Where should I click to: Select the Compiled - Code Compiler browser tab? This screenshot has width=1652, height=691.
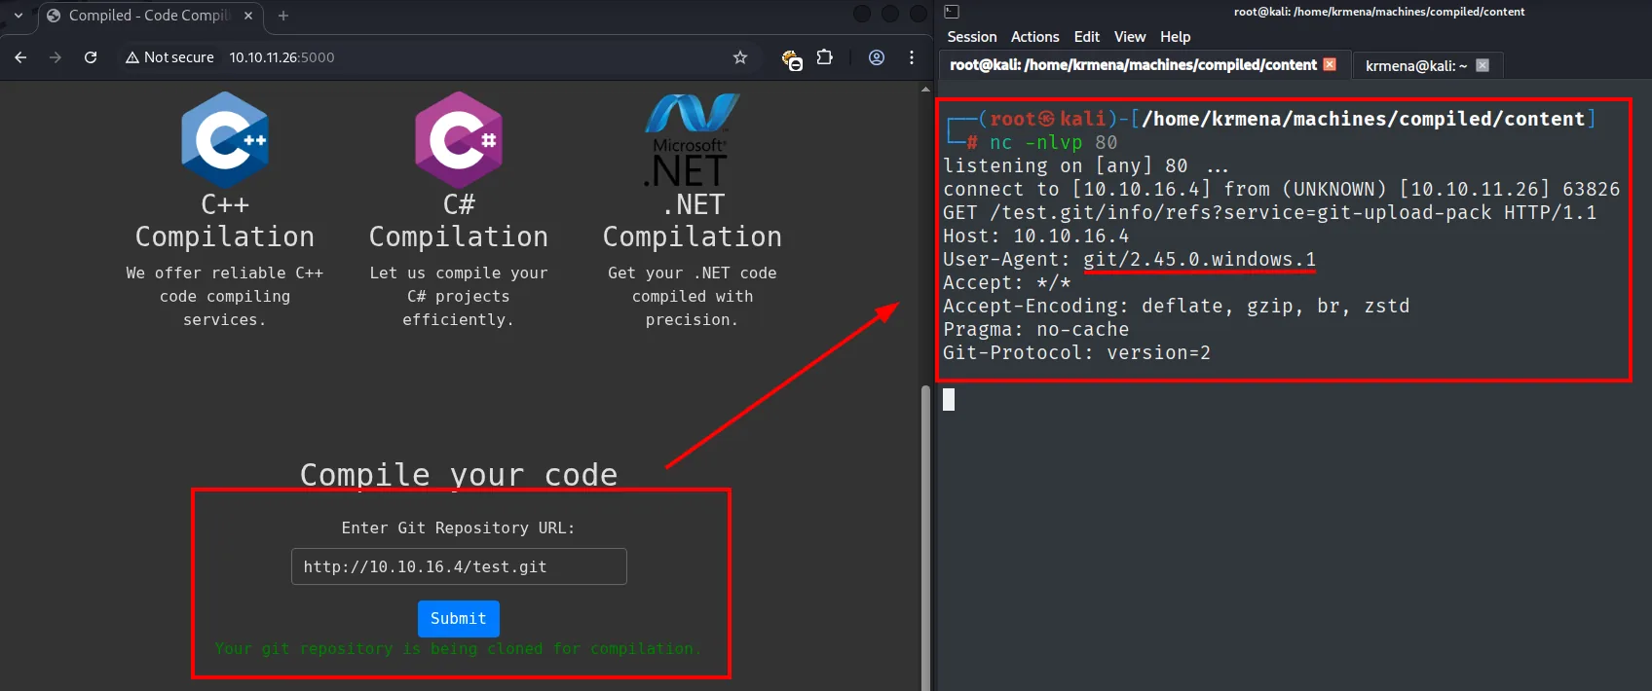point(151,16)
